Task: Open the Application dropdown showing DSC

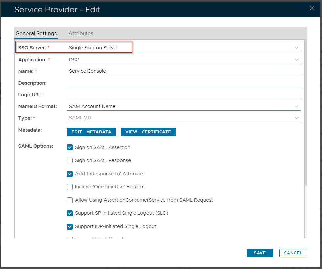Action: tap(297, 60)
